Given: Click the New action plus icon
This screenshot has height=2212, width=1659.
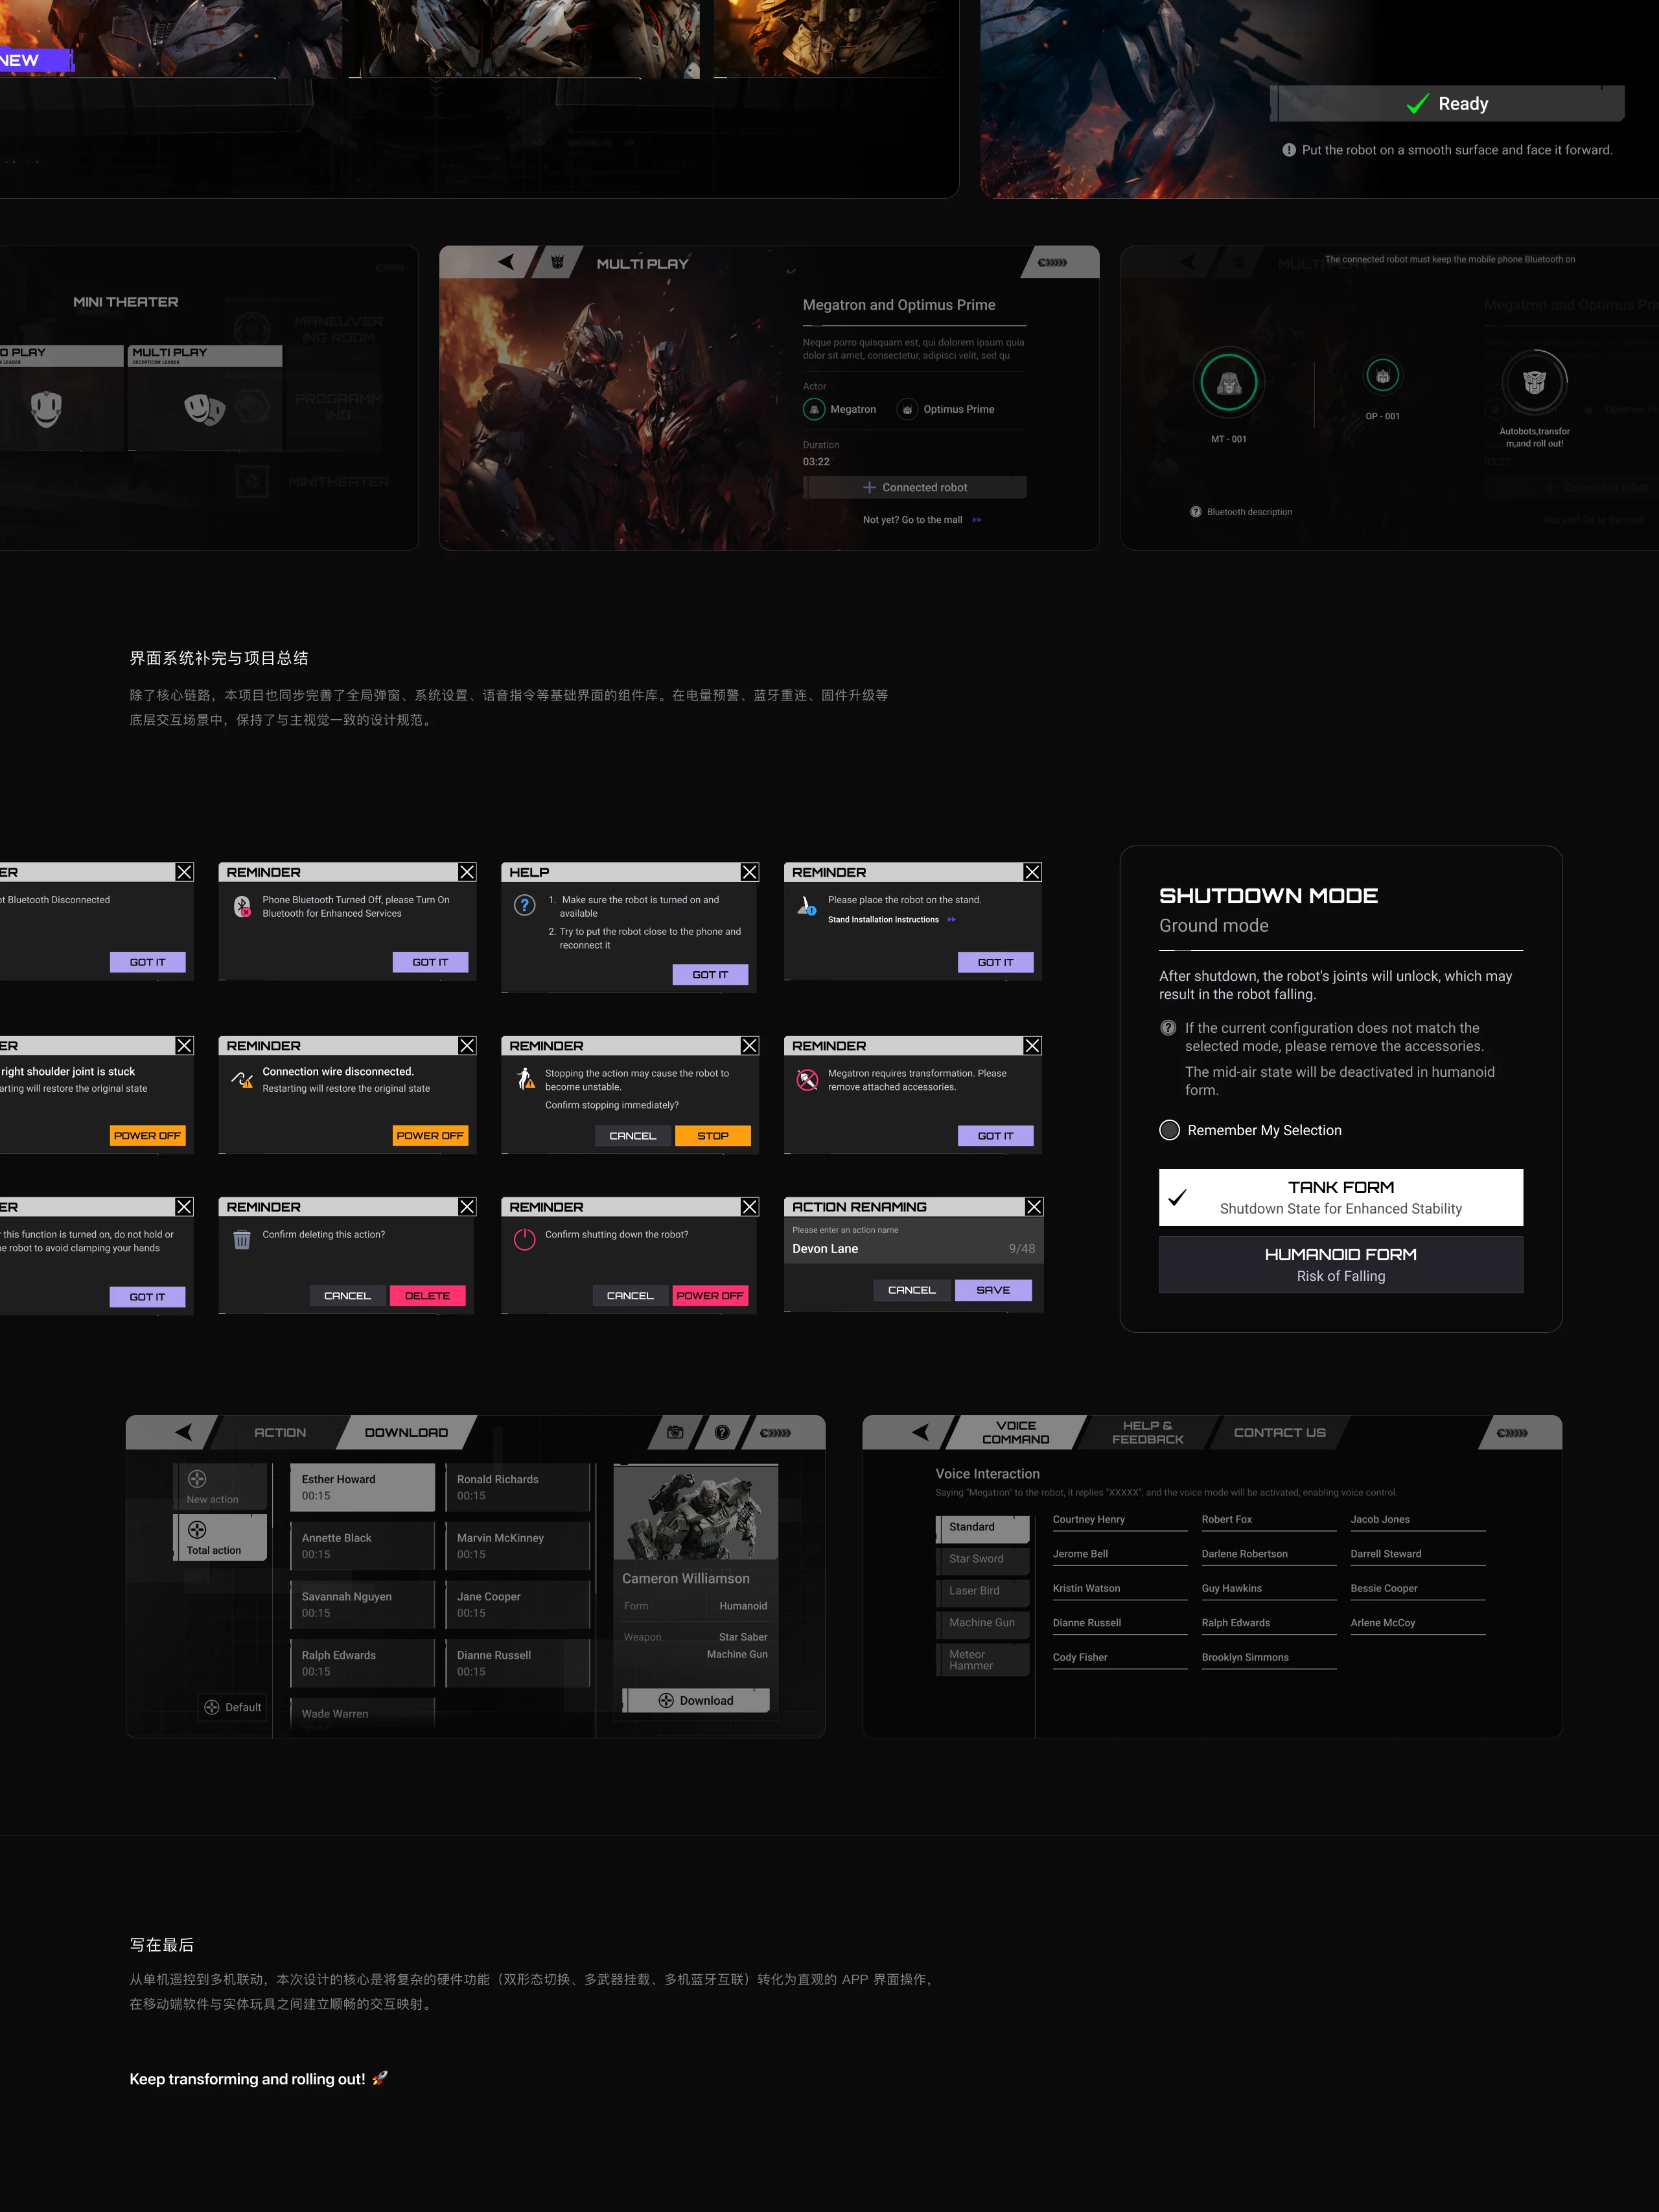Looking at the screenshot, I should tap(197, 1479).
